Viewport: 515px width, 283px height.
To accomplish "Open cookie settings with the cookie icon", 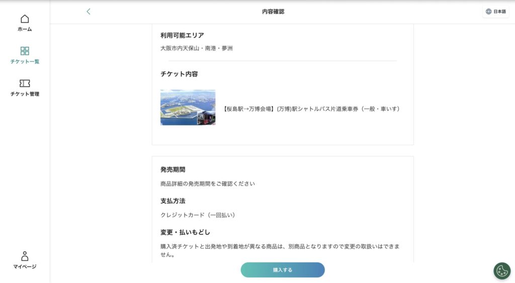I will click(x=501, y=270).
